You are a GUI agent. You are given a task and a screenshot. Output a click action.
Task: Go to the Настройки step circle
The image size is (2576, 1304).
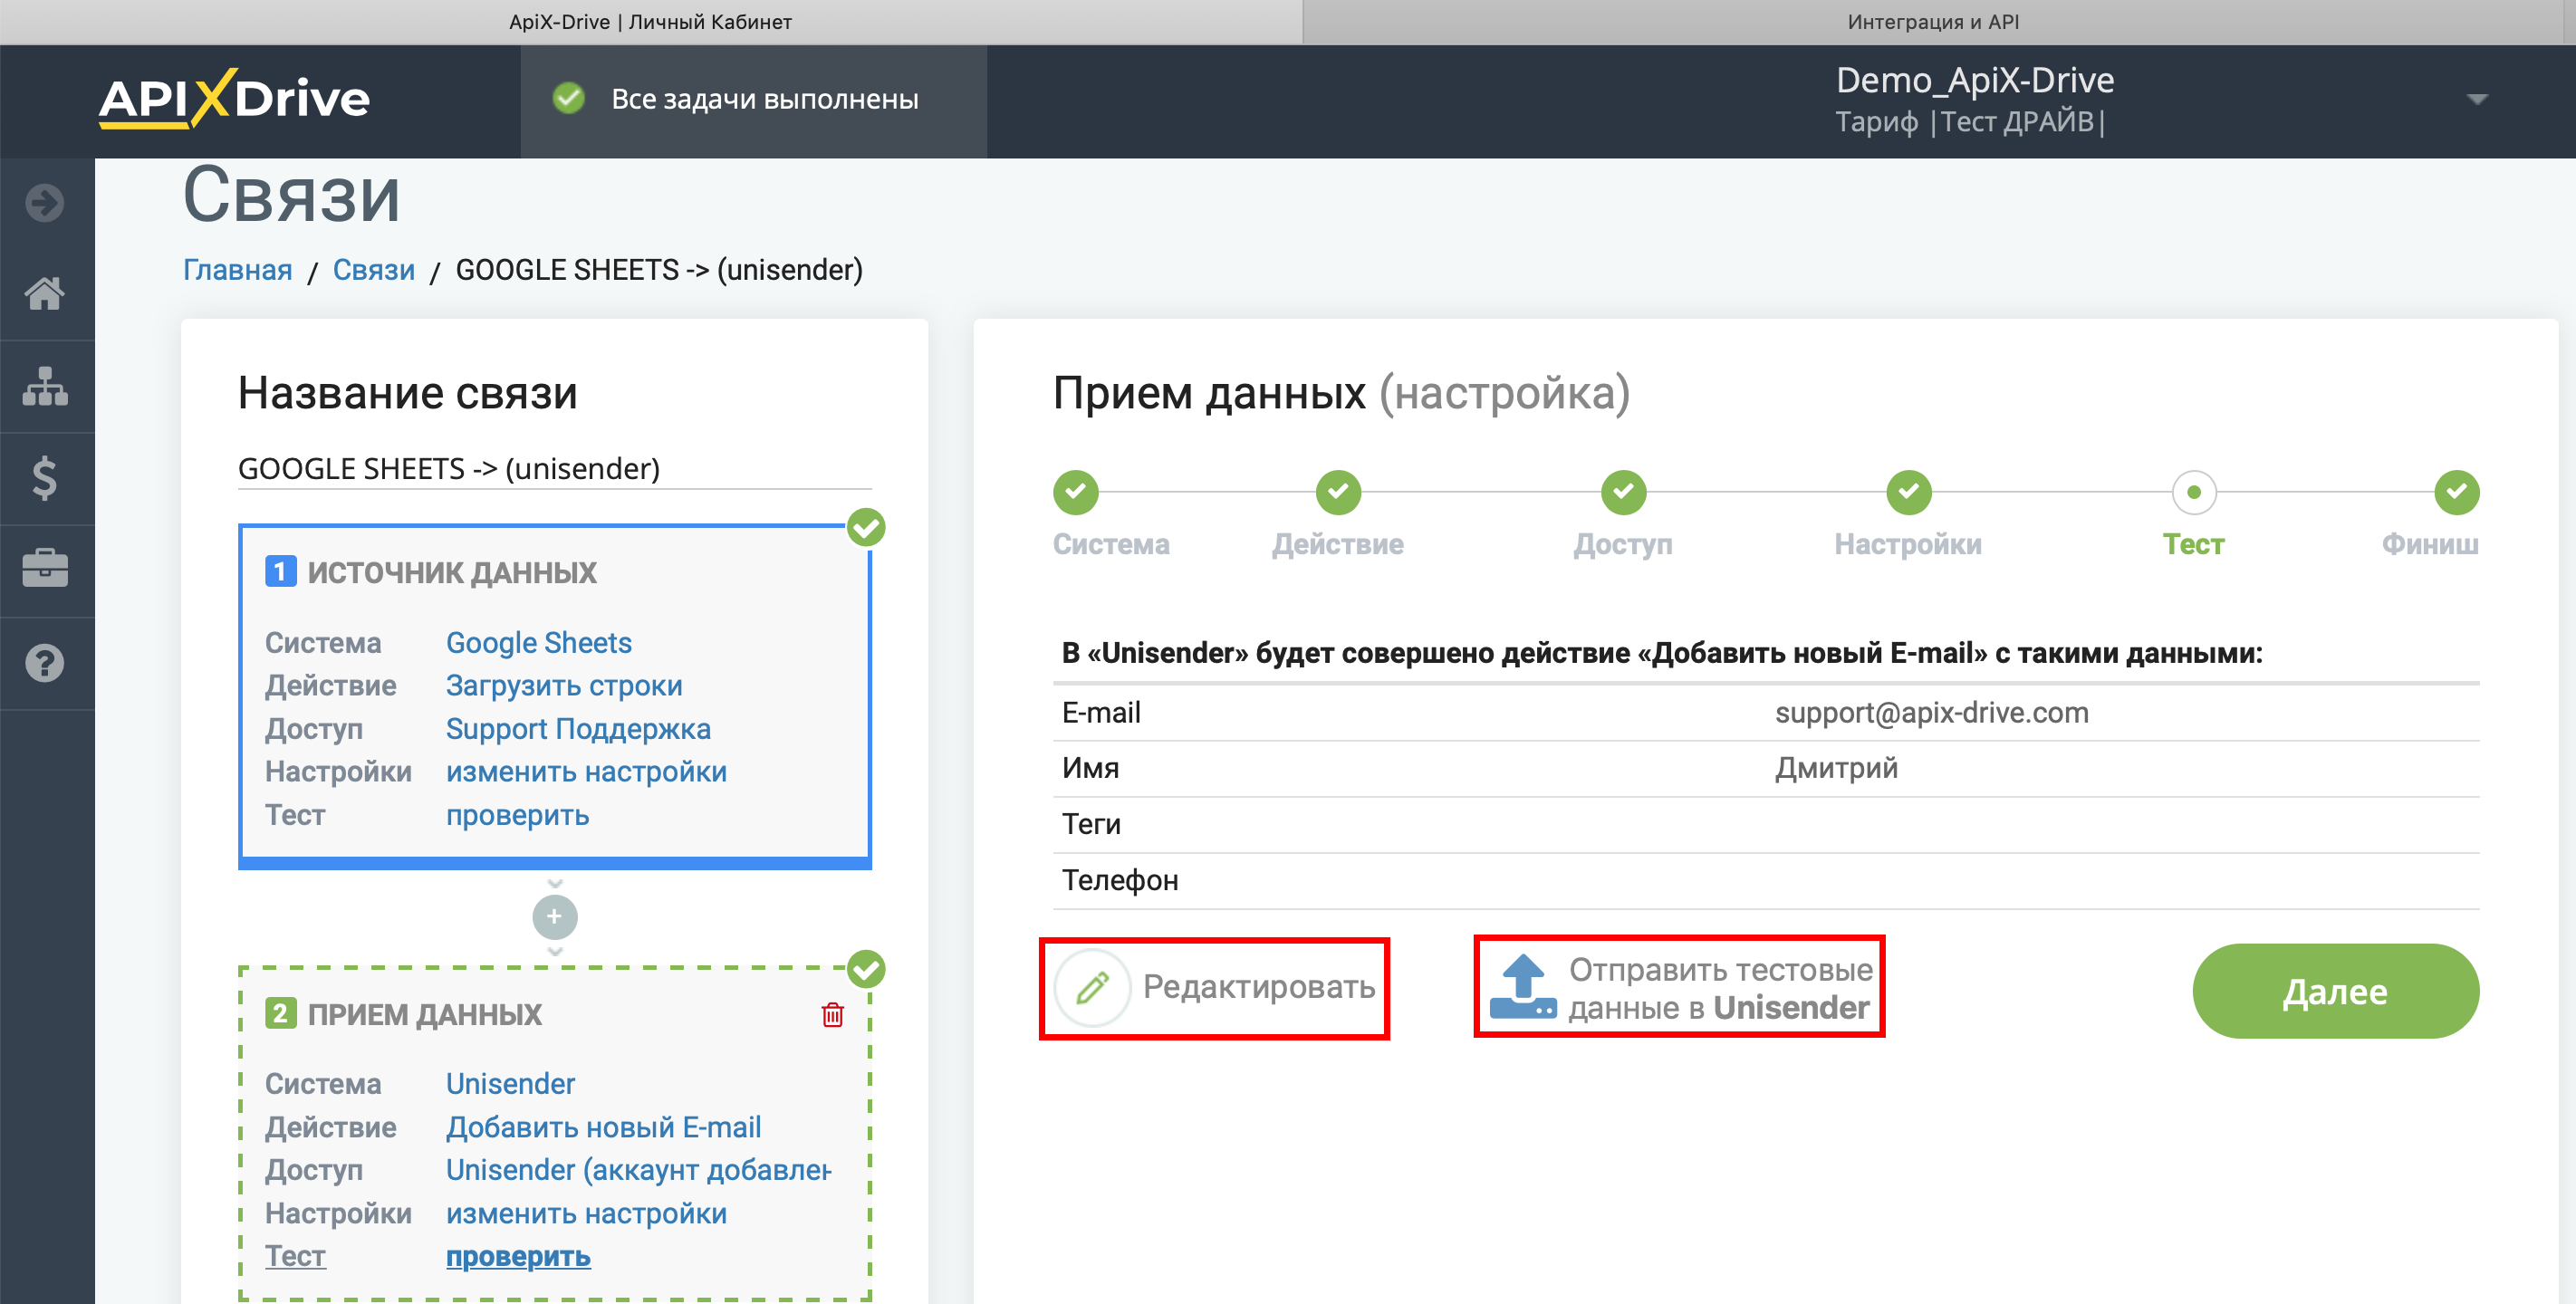coord(1908,492)
